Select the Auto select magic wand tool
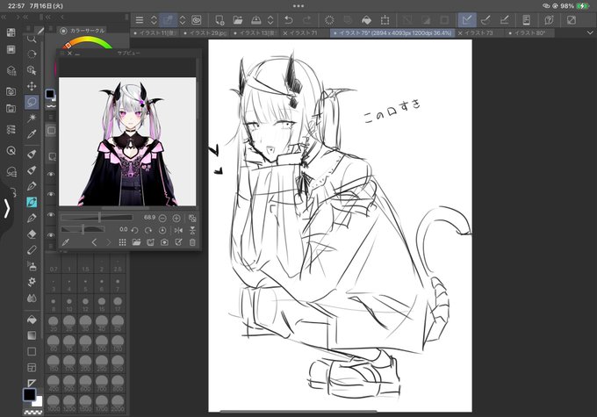This screenshot has width=597, height=417. [32, 118]
